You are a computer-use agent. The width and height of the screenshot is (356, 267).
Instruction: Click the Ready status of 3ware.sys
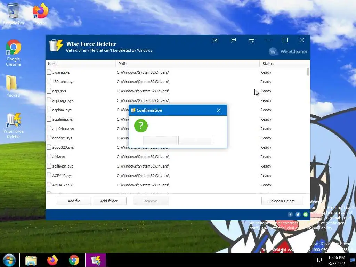tap(266, 72)
